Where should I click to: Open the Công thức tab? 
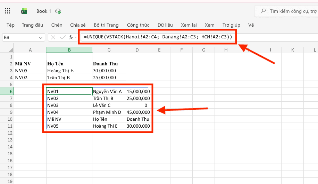pyautogui.click(x=138, y=25)
